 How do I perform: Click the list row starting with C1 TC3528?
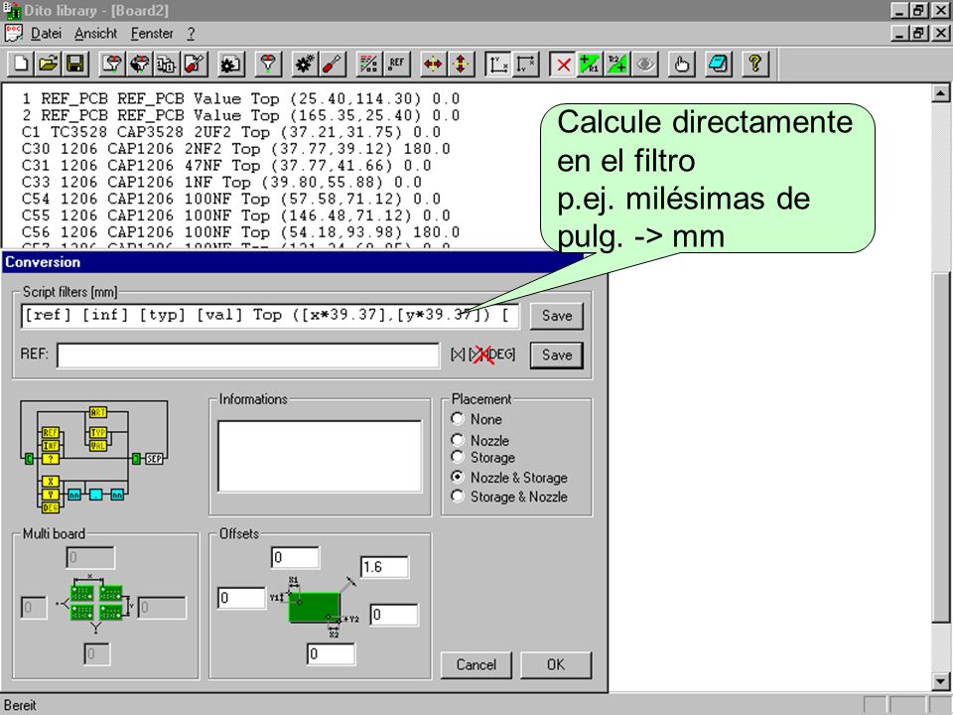click(x=231, y=132)
